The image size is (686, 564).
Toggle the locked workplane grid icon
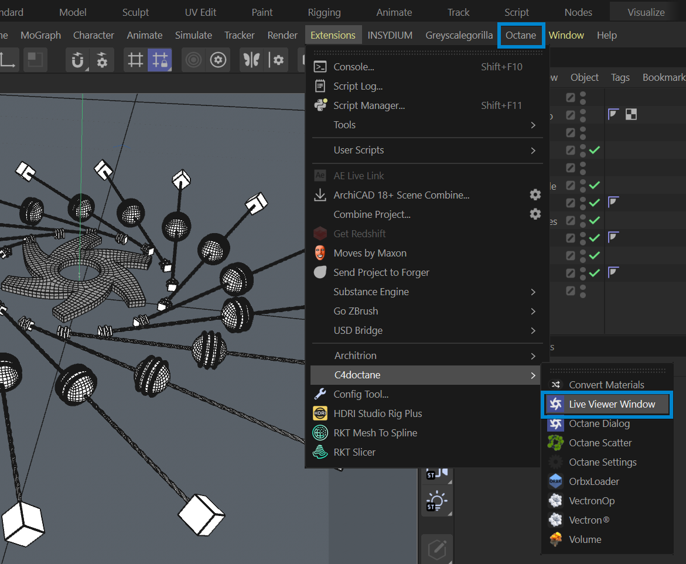pyautogui.click(x=159, y=60)
